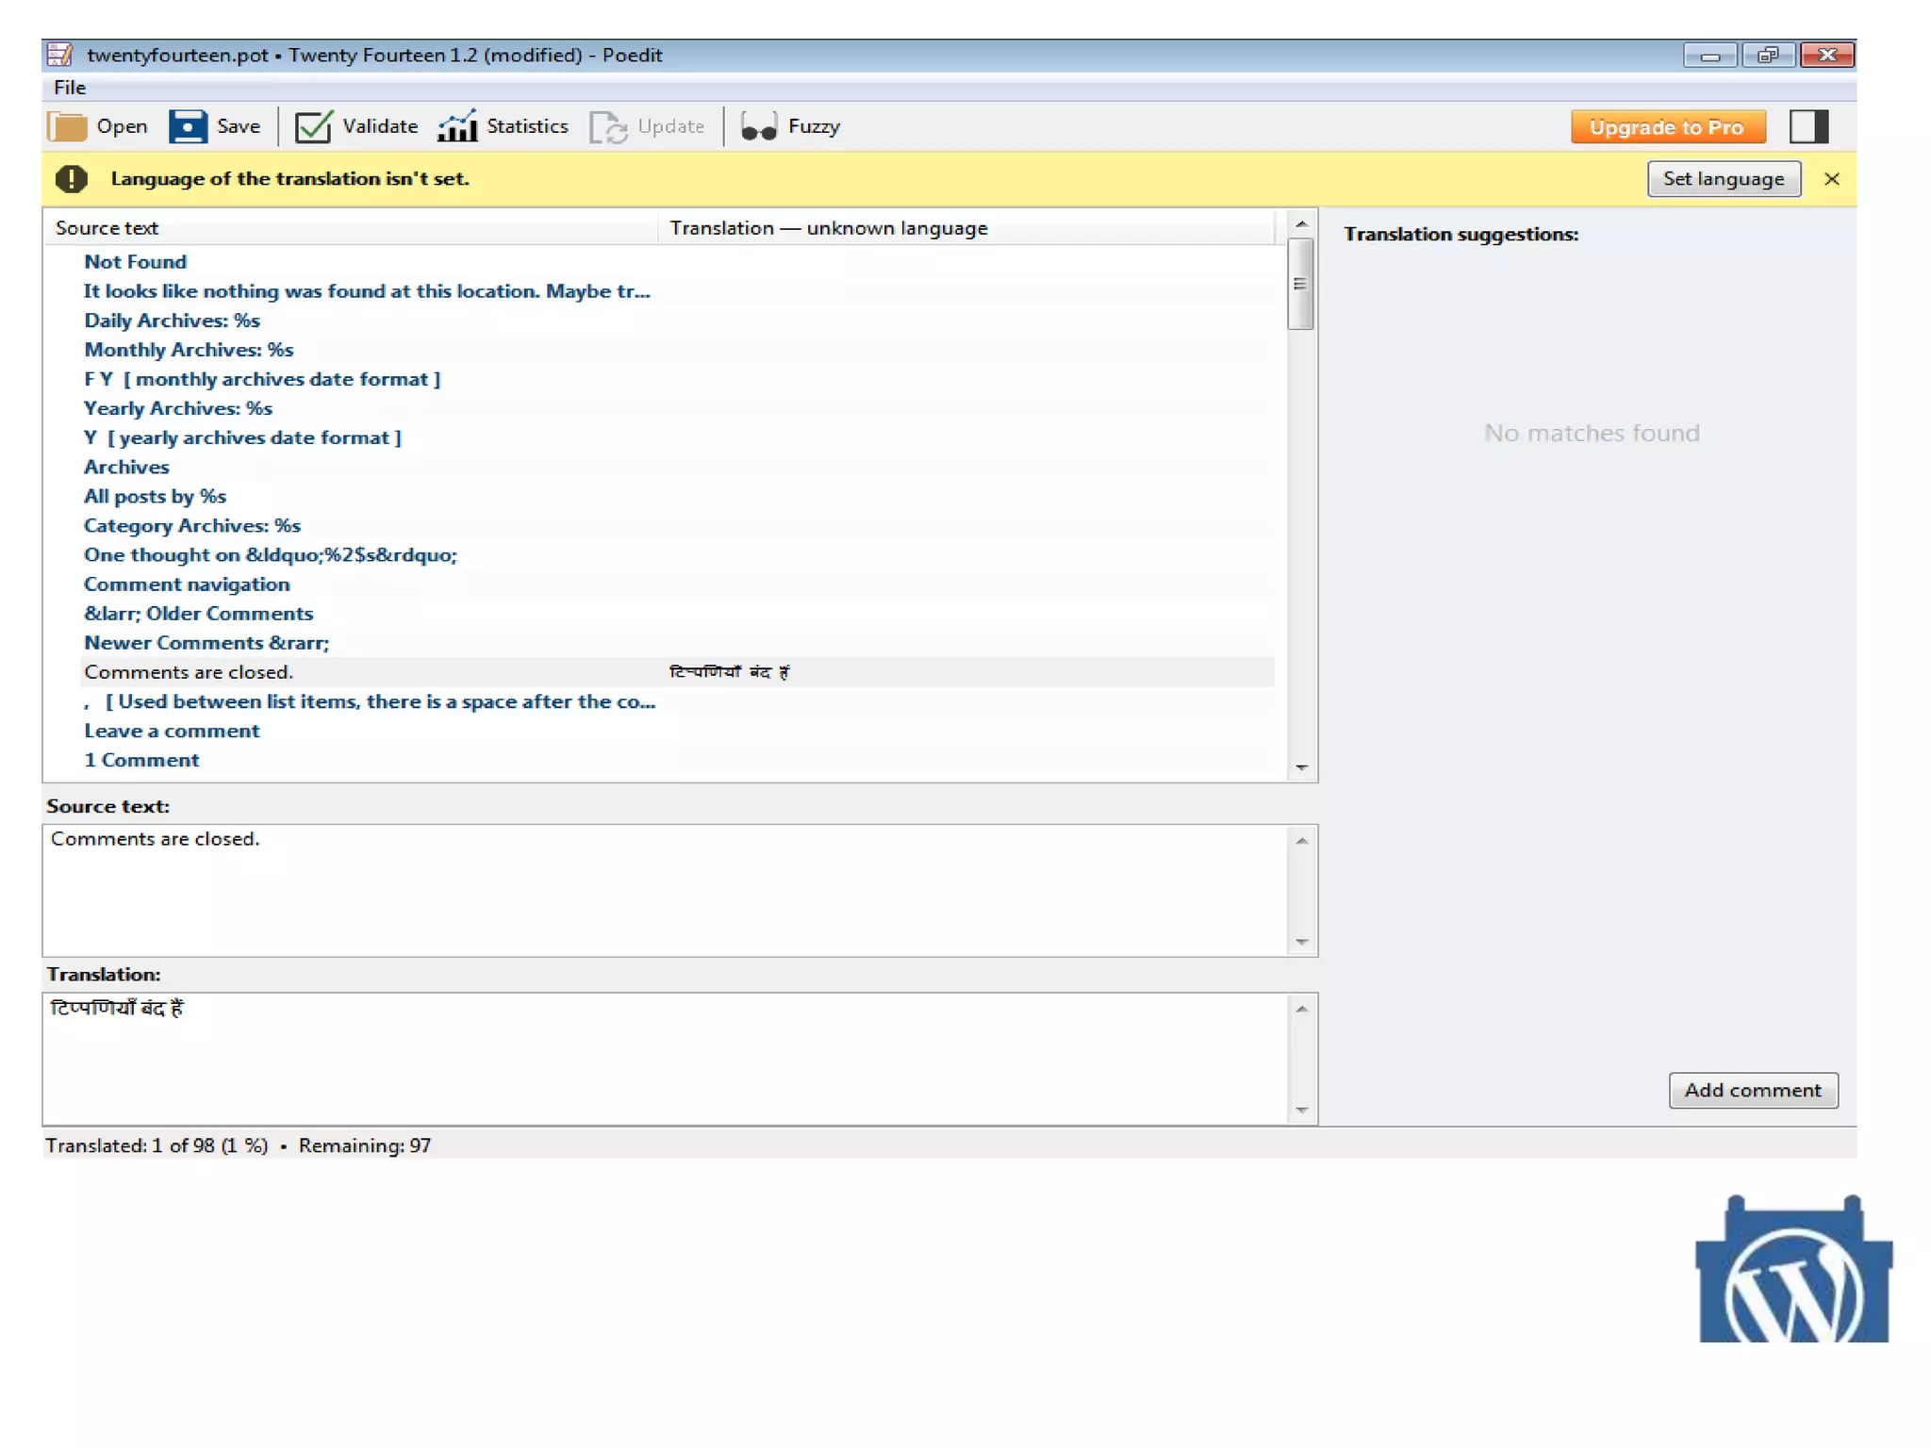Click the Update catalog icon
Image resolution: width=1931 pixels, height=1448 pixels.
pos(608,126)
